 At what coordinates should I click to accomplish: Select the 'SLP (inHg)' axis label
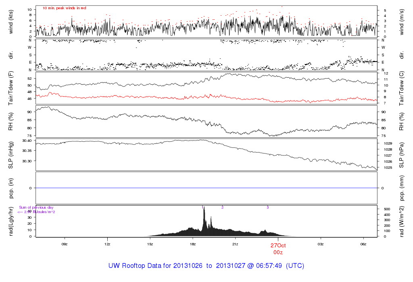tap(11, 155)
